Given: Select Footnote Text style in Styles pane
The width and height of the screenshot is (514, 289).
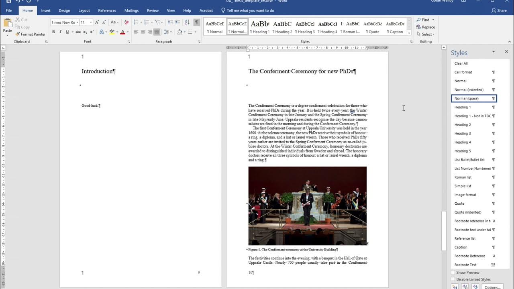Looking at the screenshot, I should coord(474,265).
